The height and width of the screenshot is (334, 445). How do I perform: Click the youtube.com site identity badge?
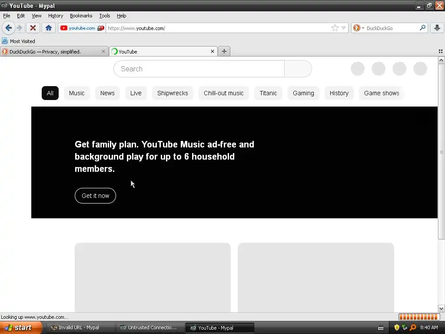[82, 28]
